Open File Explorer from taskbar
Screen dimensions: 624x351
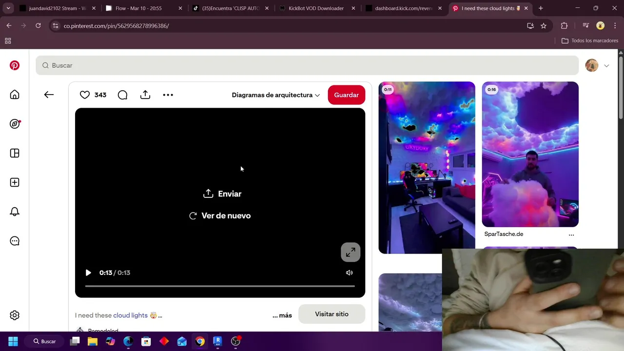coord(93,341)
